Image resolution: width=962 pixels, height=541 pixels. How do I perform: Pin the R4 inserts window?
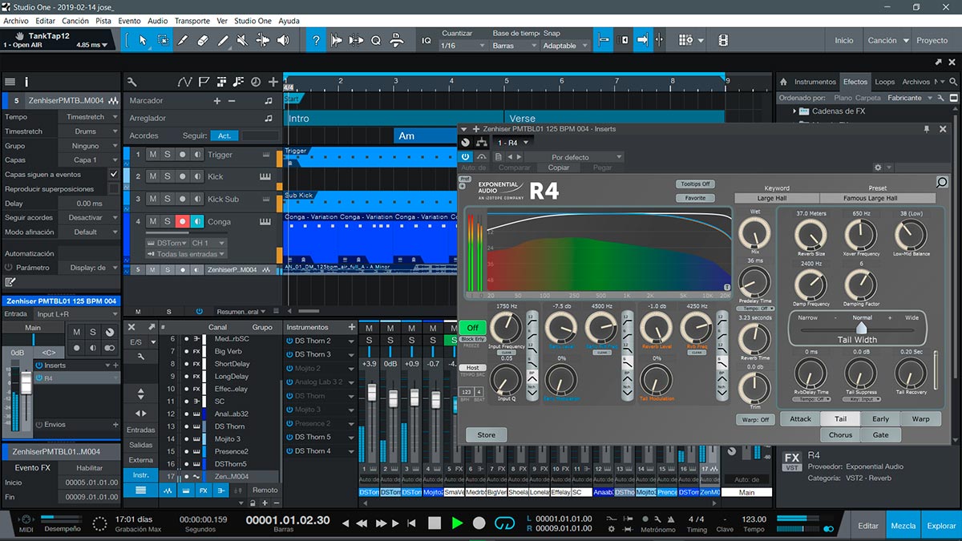[x=928, y=129]
